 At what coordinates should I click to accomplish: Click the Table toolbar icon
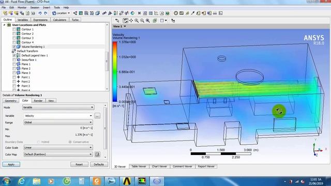point(151,13)
